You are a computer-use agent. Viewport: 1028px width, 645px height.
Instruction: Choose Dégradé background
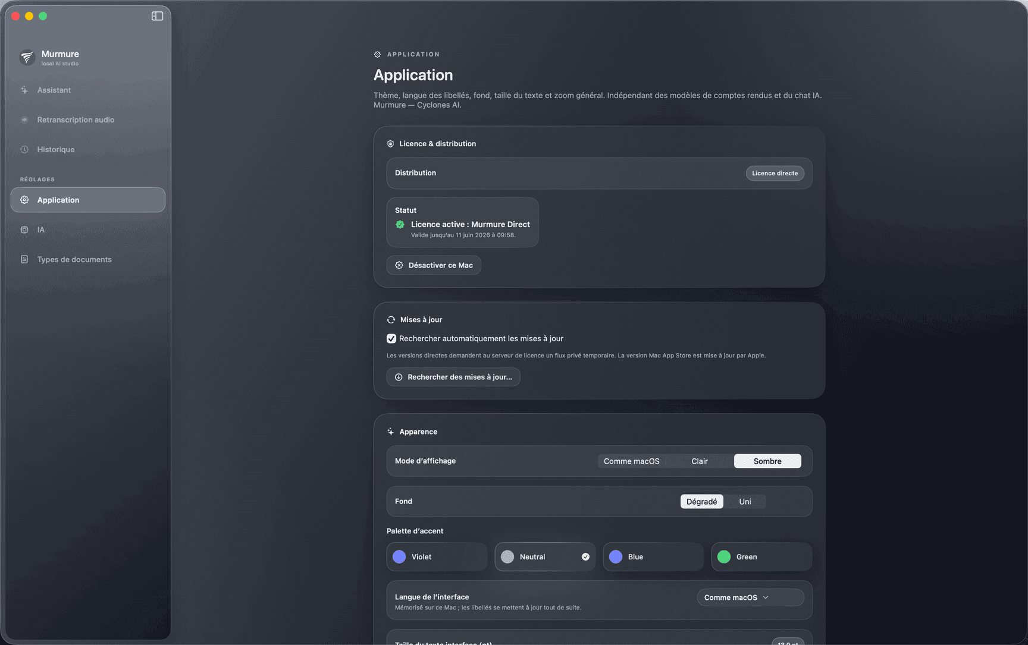tap(702, 502)
